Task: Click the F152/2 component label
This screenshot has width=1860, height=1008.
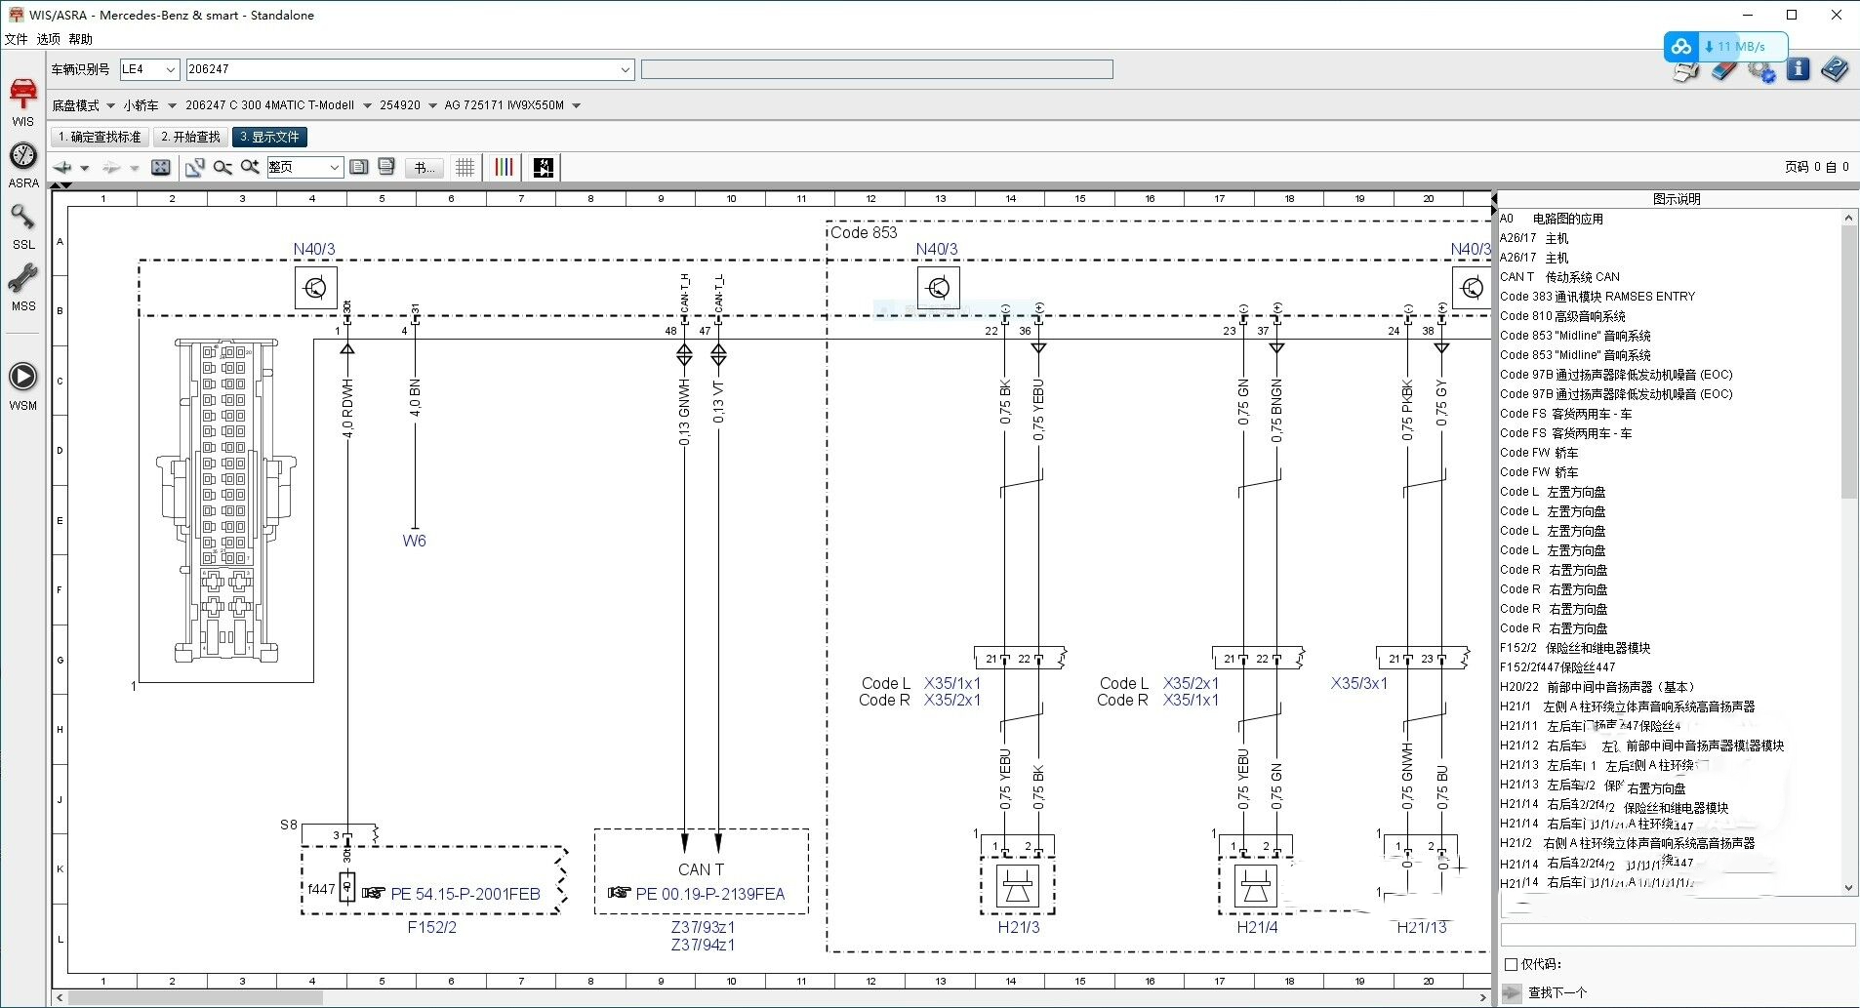Action: [432, 928]
